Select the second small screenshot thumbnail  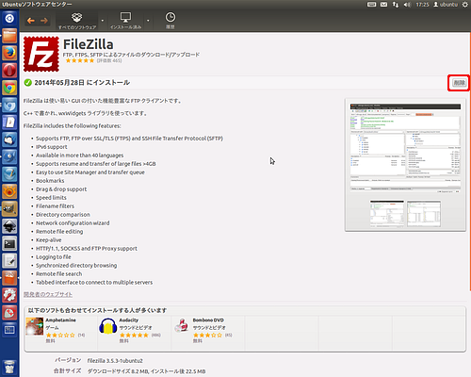click(x=424, y=214)
